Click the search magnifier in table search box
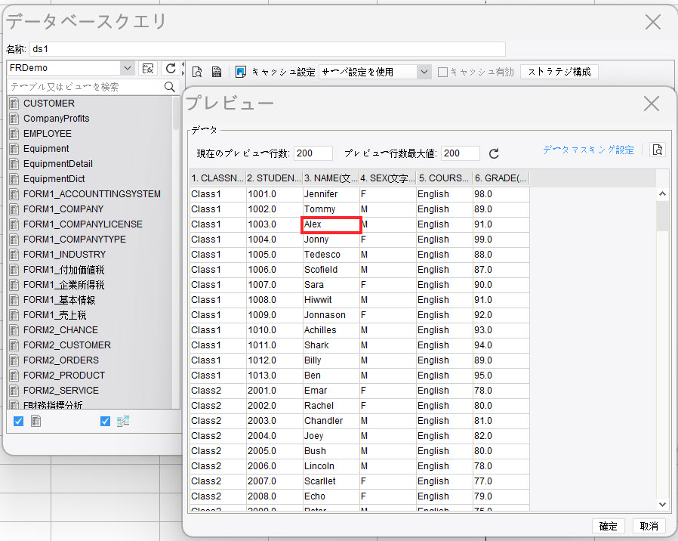 170,87
